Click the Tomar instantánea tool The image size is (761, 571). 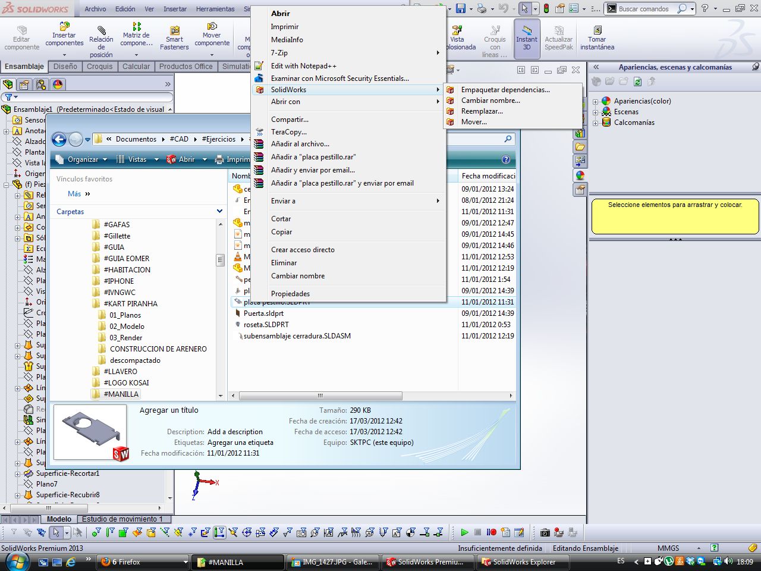tap(597, 38)
